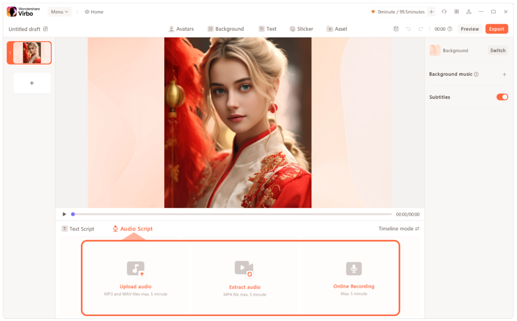Click the 'Subtitles' label
This screenshot has width=517, height=321.
click(440, 97)
